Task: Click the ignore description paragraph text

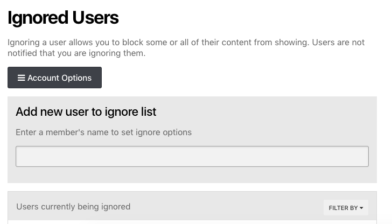Action: click(186, 42)
